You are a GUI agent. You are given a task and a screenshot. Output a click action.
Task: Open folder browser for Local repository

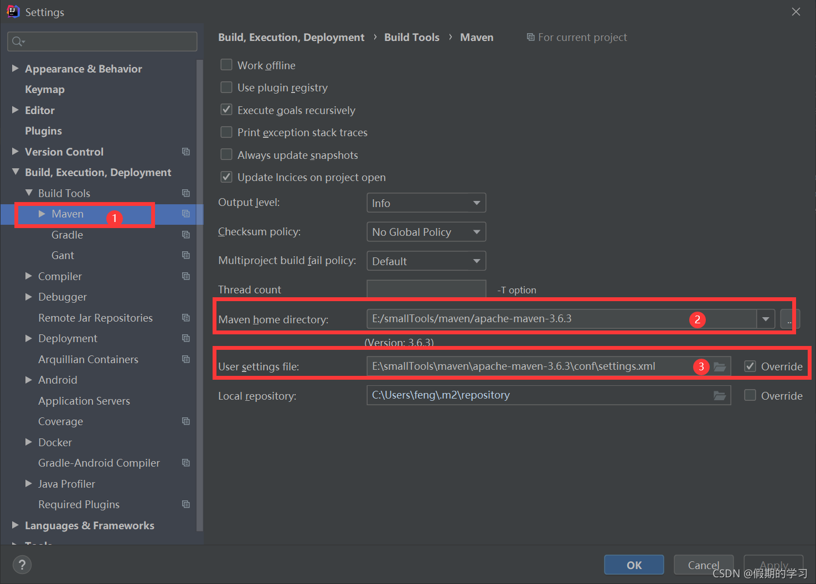click(720, 395)
